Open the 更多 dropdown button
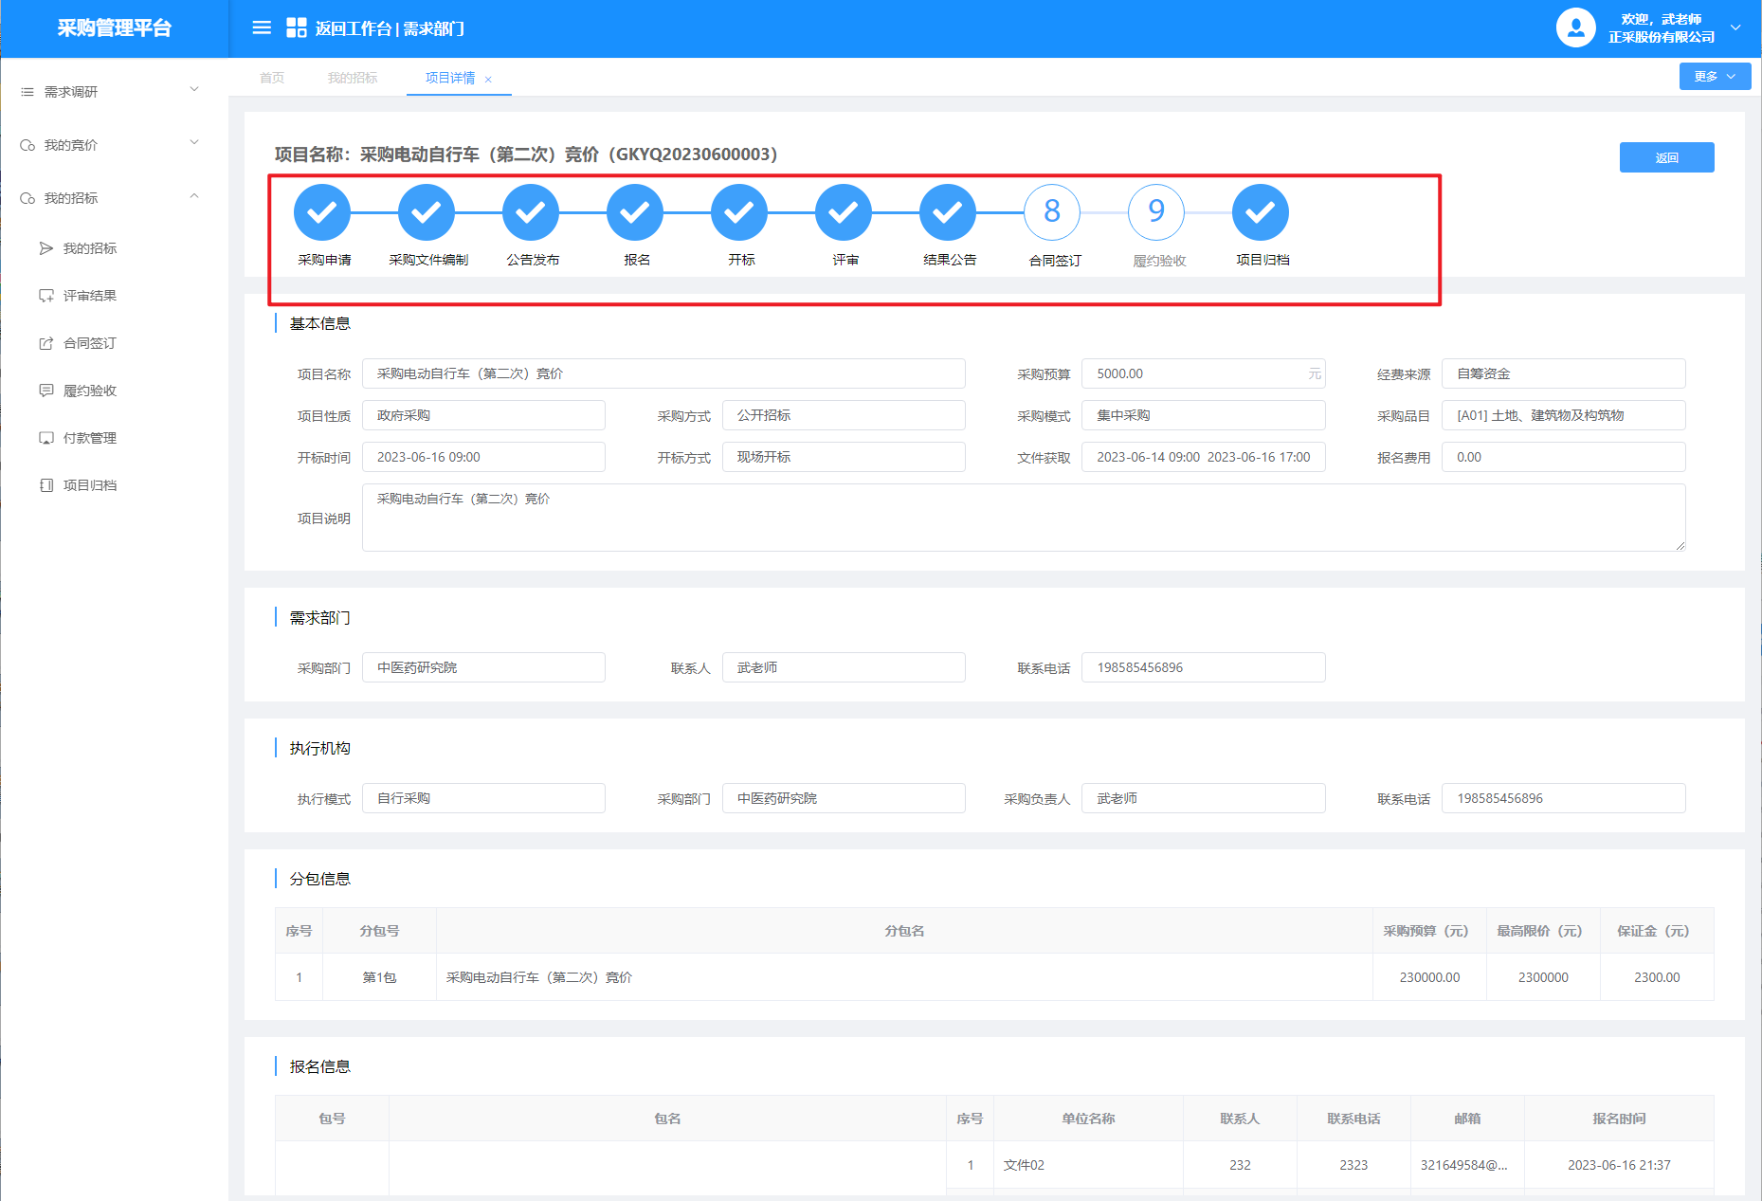 (x=1715, y=77)
